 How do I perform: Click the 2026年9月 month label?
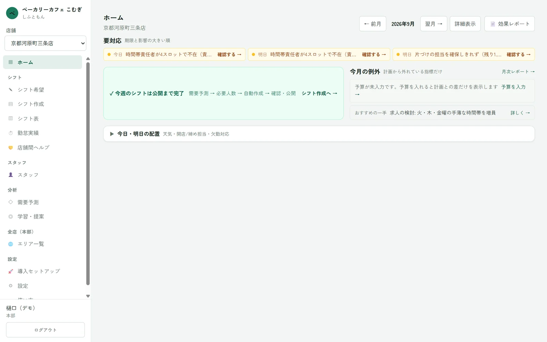[403, 24]
